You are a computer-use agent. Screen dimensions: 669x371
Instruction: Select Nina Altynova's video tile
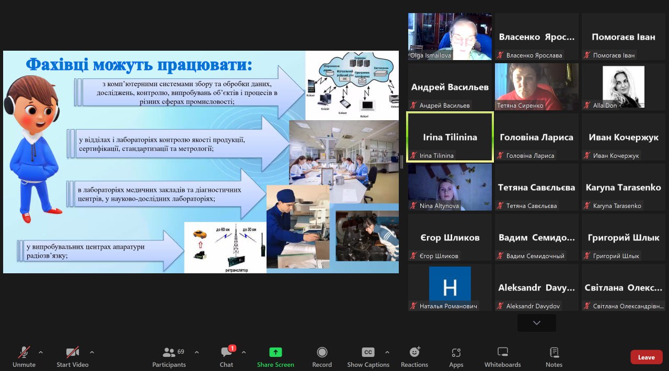pyautogui.click(x=450, y=187)
